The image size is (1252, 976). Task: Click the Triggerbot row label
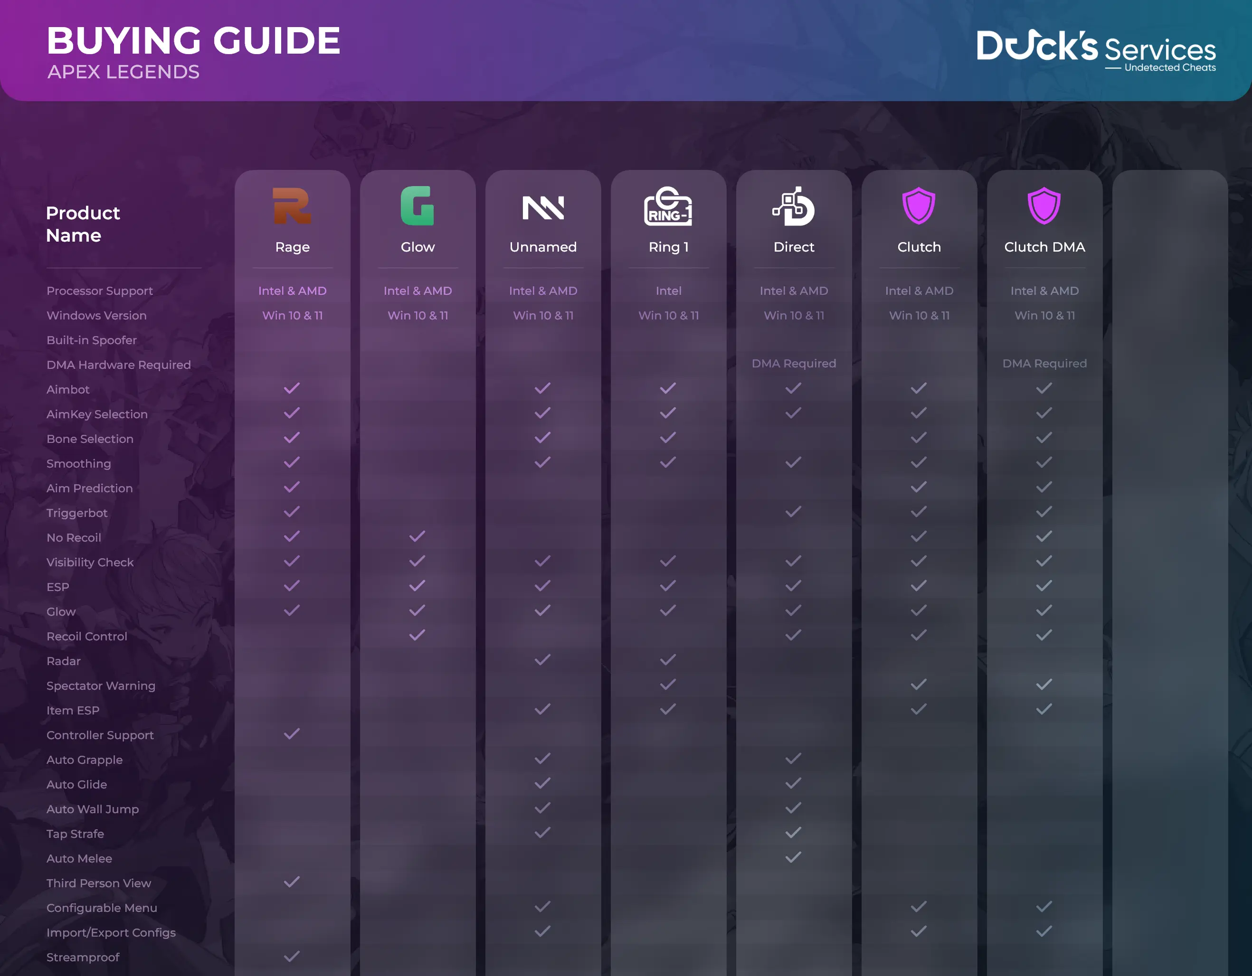point(77,514)
